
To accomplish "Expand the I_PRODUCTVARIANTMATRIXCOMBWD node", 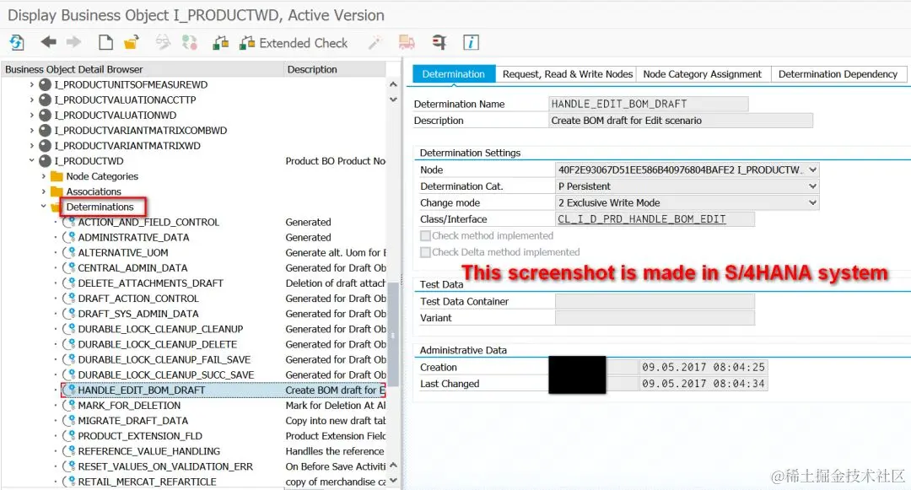I will (32, 131).
